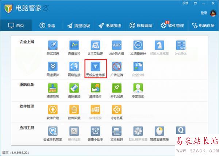
Task: Launch the 流量监控 traffic monitor
Action: 74,48
